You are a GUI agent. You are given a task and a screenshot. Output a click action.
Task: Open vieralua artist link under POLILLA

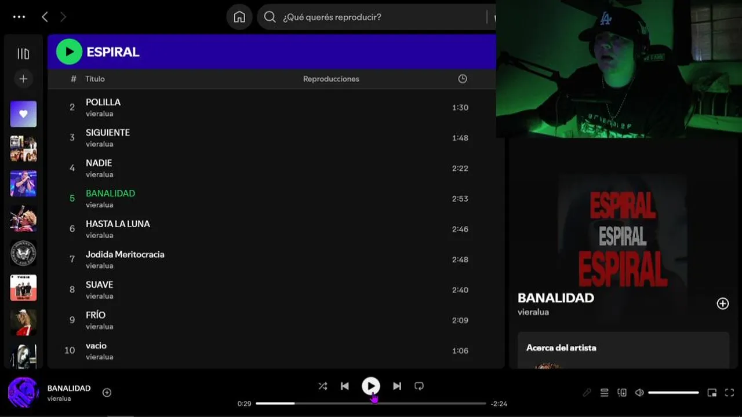99,114
